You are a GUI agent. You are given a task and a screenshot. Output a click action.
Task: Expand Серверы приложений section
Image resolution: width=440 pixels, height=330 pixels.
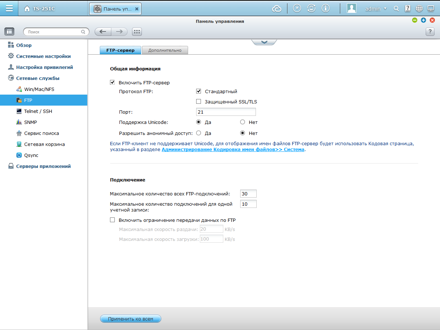43,166
